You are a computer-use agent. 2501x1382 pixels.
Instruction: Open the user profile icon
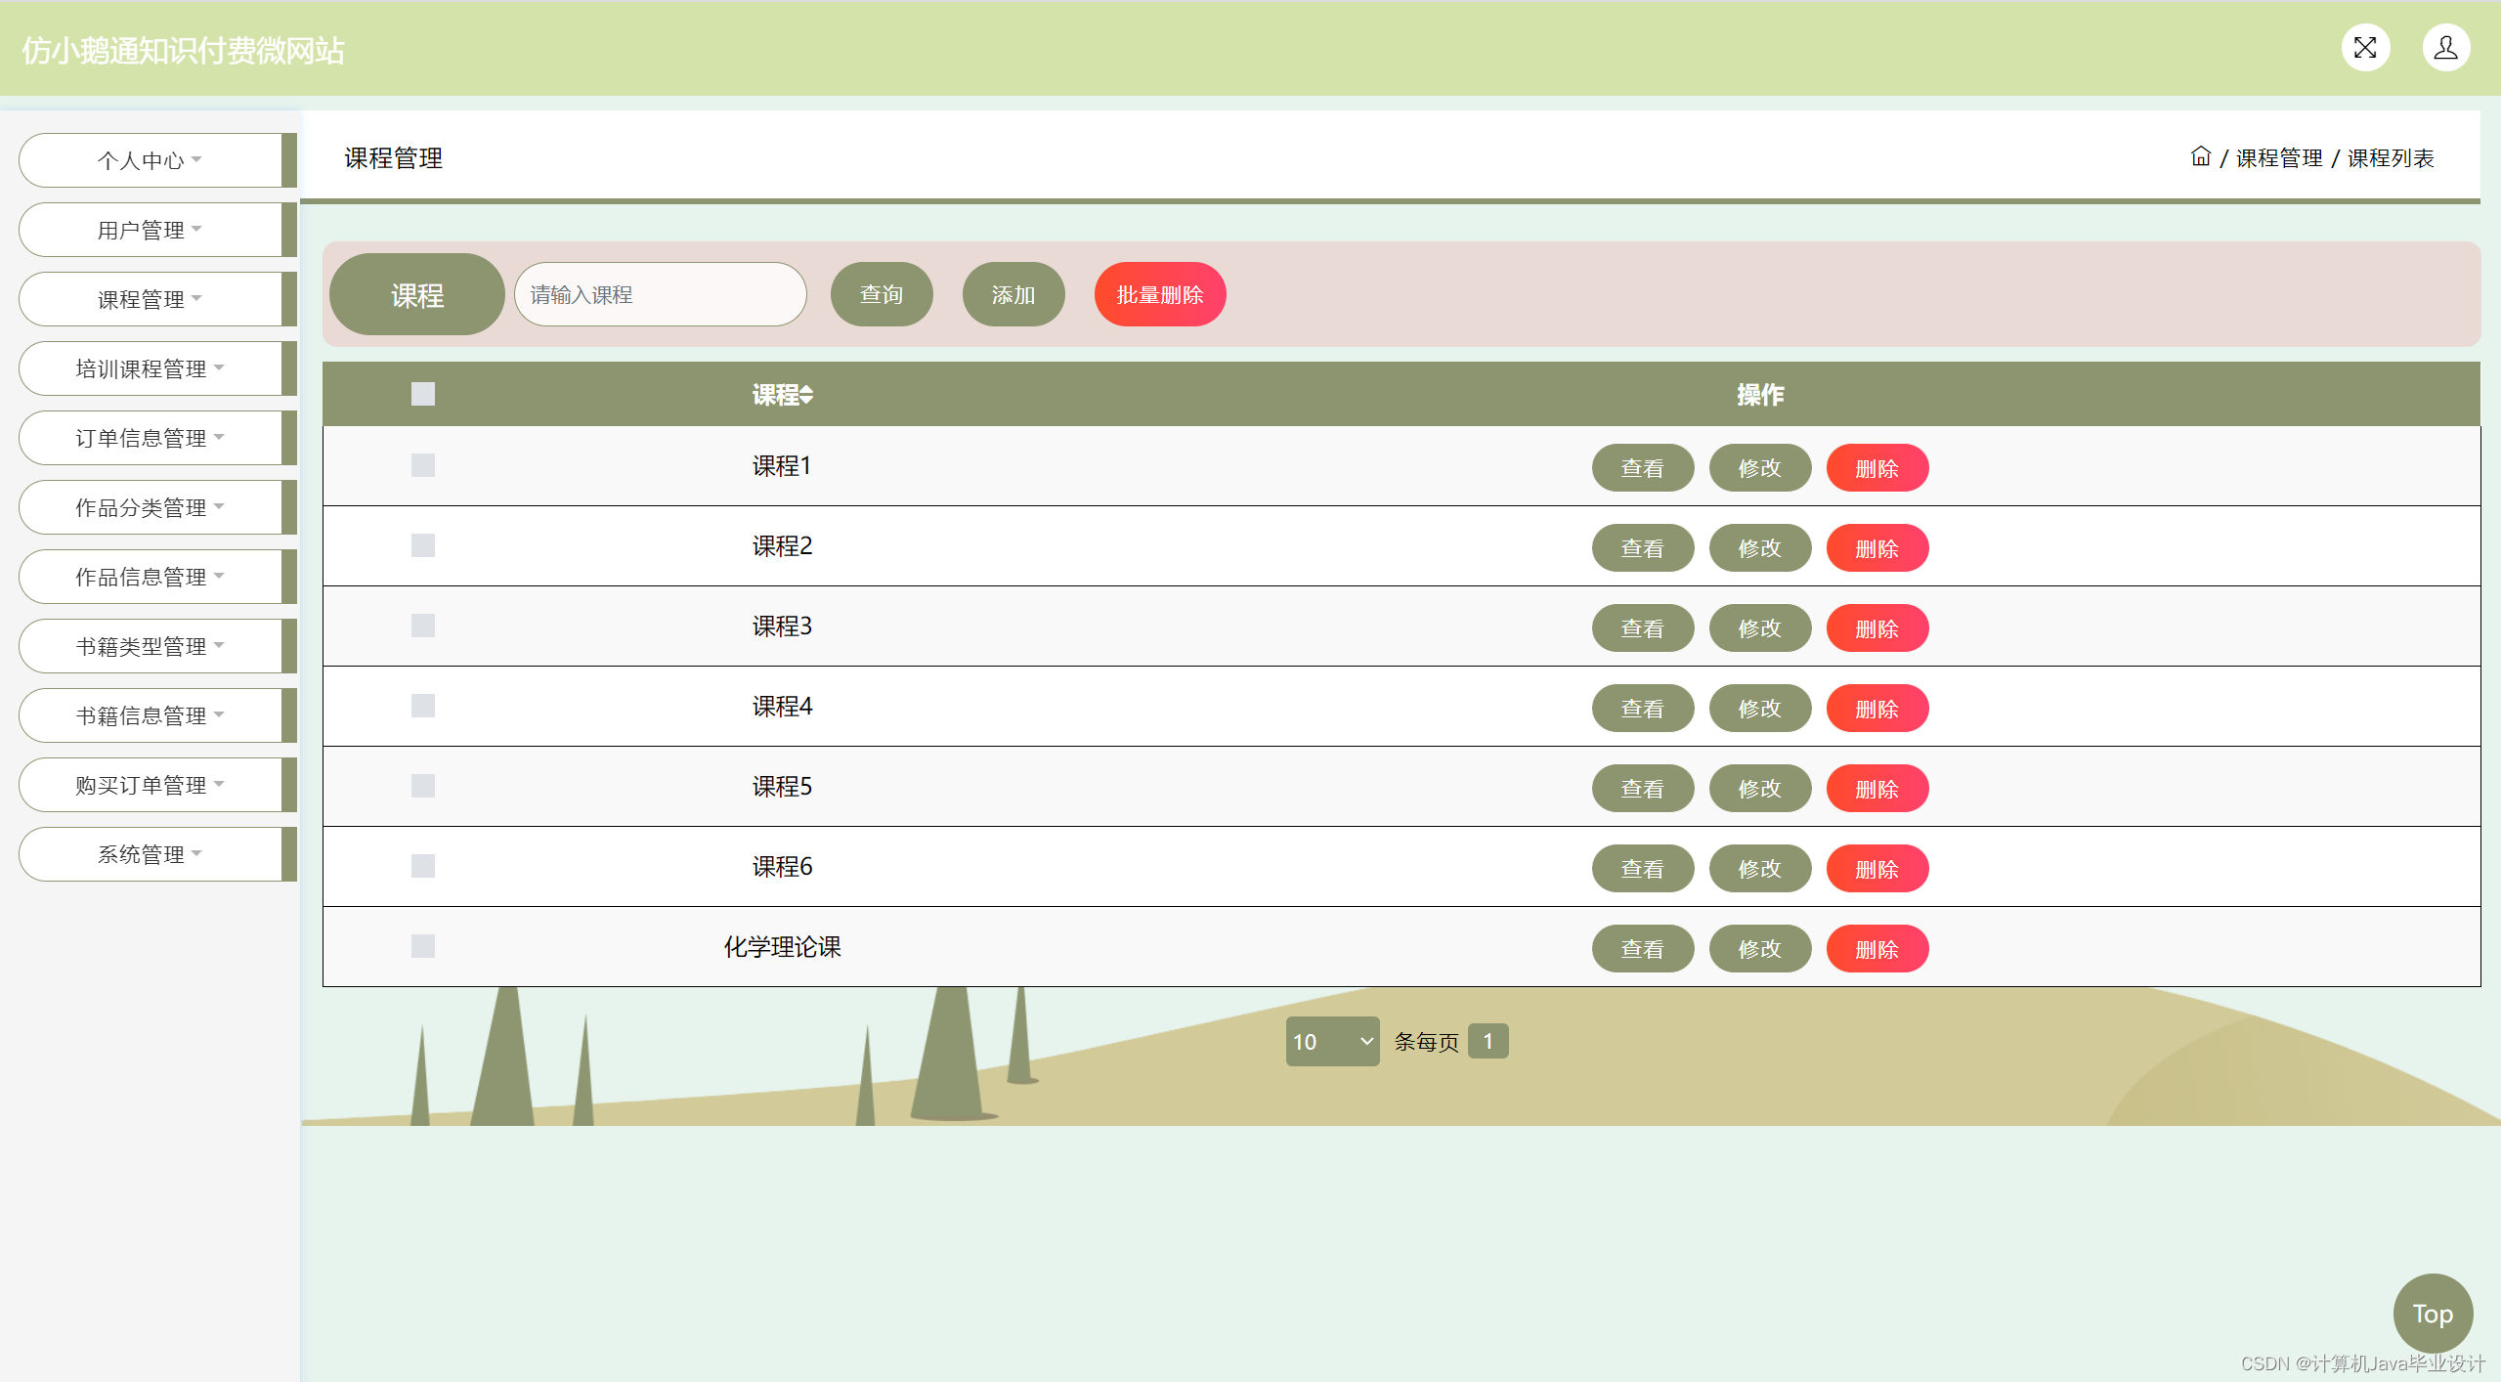tap(2445, 48)
